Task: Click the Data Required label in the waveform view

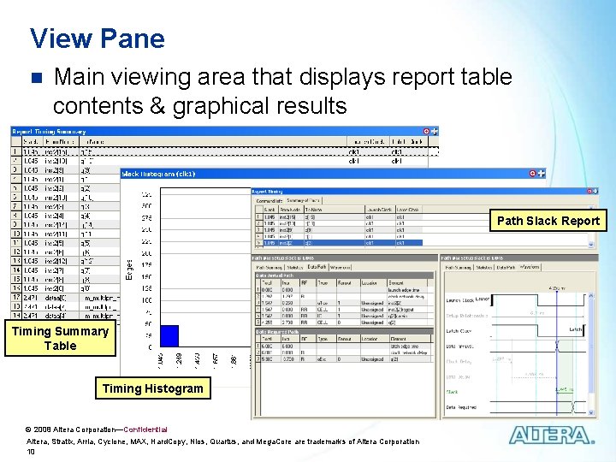Action: (461, 407)
